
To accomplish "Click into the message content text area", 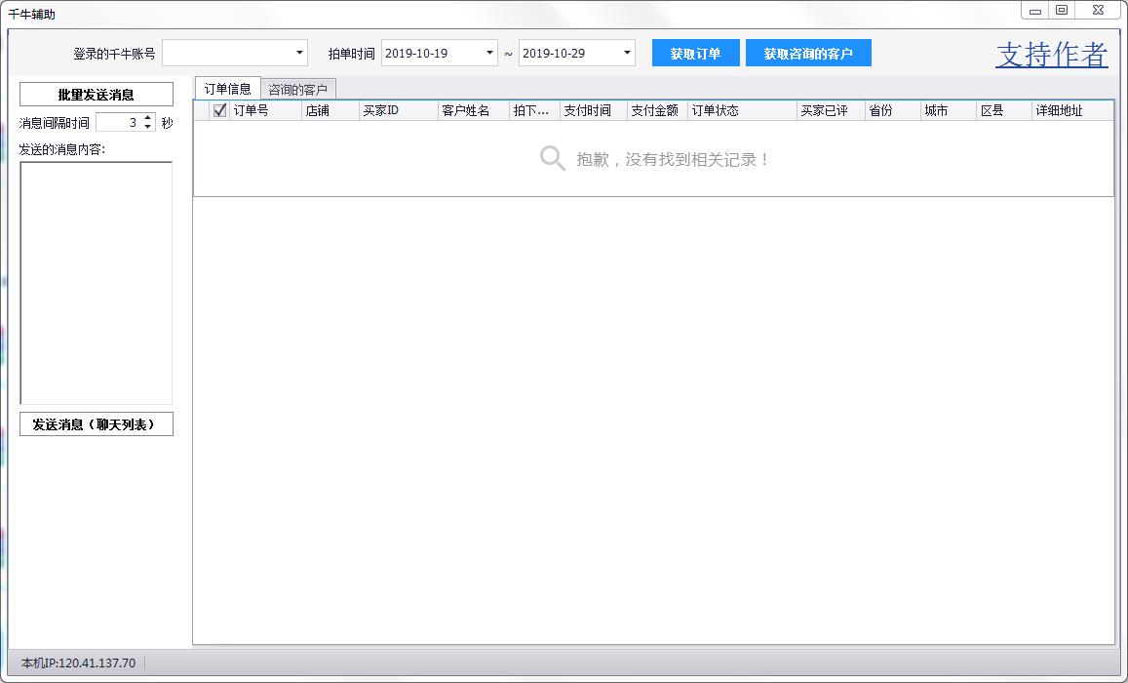I will click(96, 283).
